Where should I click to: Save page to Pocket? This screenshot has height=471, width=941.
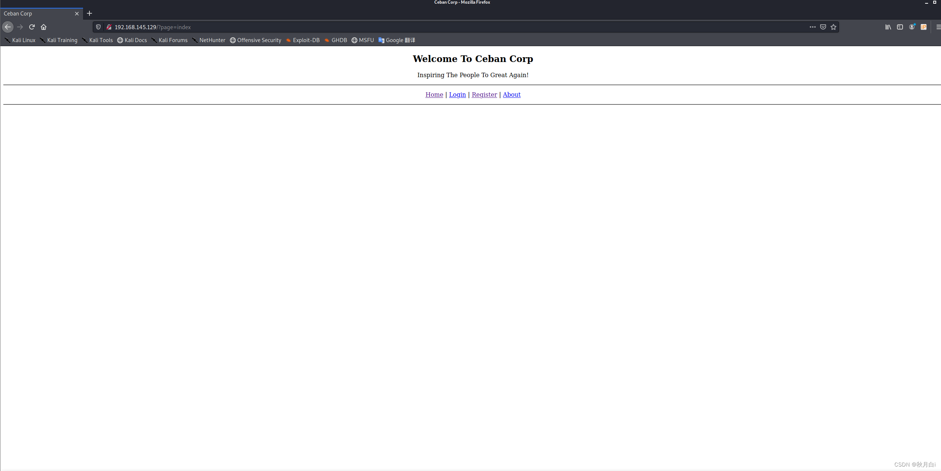[x=823, y=27]
